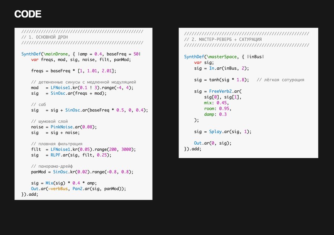Click the "// саб" comment
Screen dimensions: 334x235
click(x=38, y=105)
